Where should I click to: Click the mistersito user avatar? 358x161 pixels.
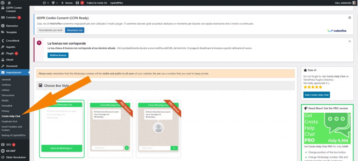(354, 3)
